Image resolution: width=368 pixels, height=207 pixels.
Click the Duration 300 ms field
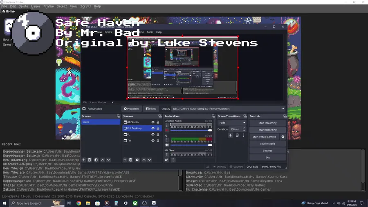tap(235, 129)
